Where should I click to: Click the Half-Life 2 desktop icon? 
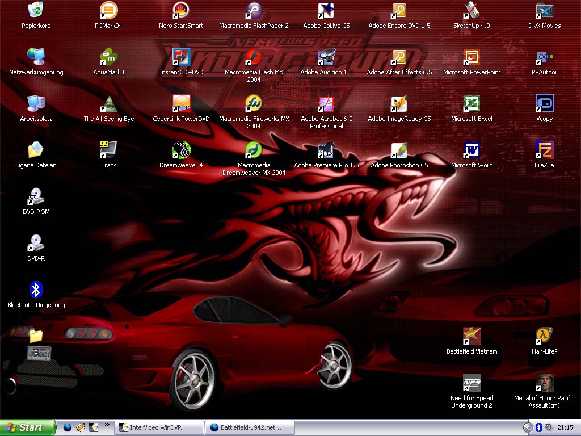pos(544,336)
